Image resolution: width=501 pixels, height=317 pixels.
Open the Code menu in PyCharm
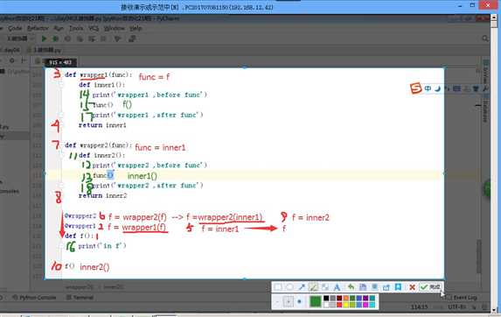pyautogui.click(x=15, y=28)
